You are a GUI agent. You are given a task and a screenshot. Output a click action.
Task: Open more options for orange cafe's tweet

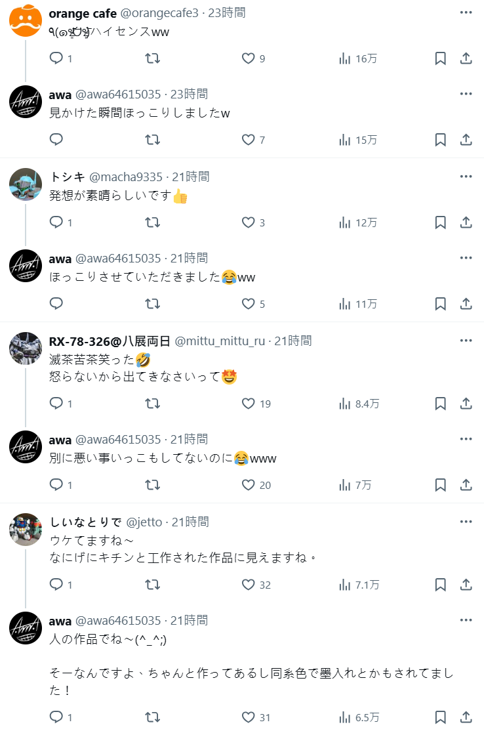[x=466, y=12]
